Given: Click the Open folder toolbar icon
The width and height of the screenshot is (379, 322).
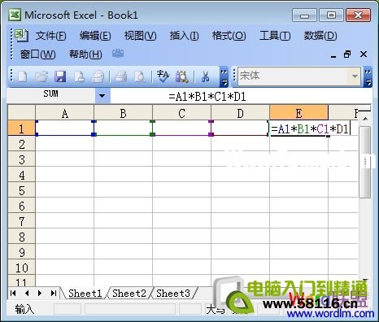Looking at the screenshot, I should point(41,76).
